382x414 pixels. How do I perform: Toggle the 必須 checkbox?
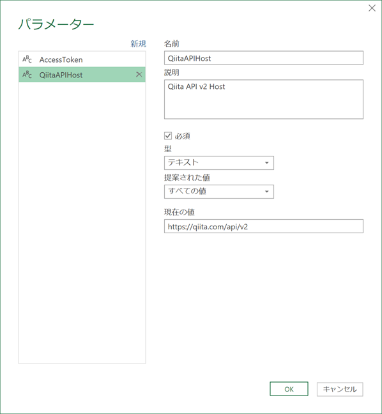pos(168,135)
